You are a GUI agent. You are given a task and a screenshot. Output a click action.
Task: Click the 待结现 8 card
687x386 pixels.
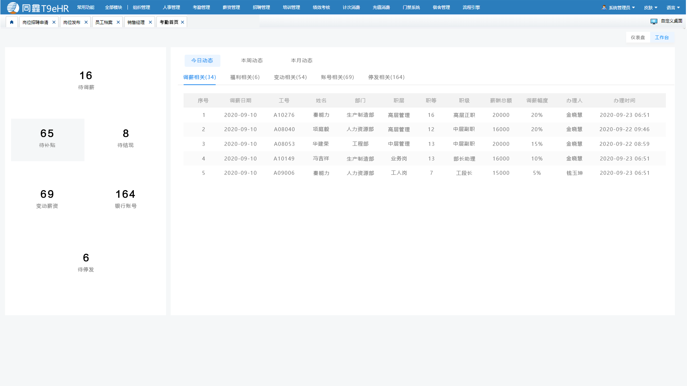[x=126, y=138]
